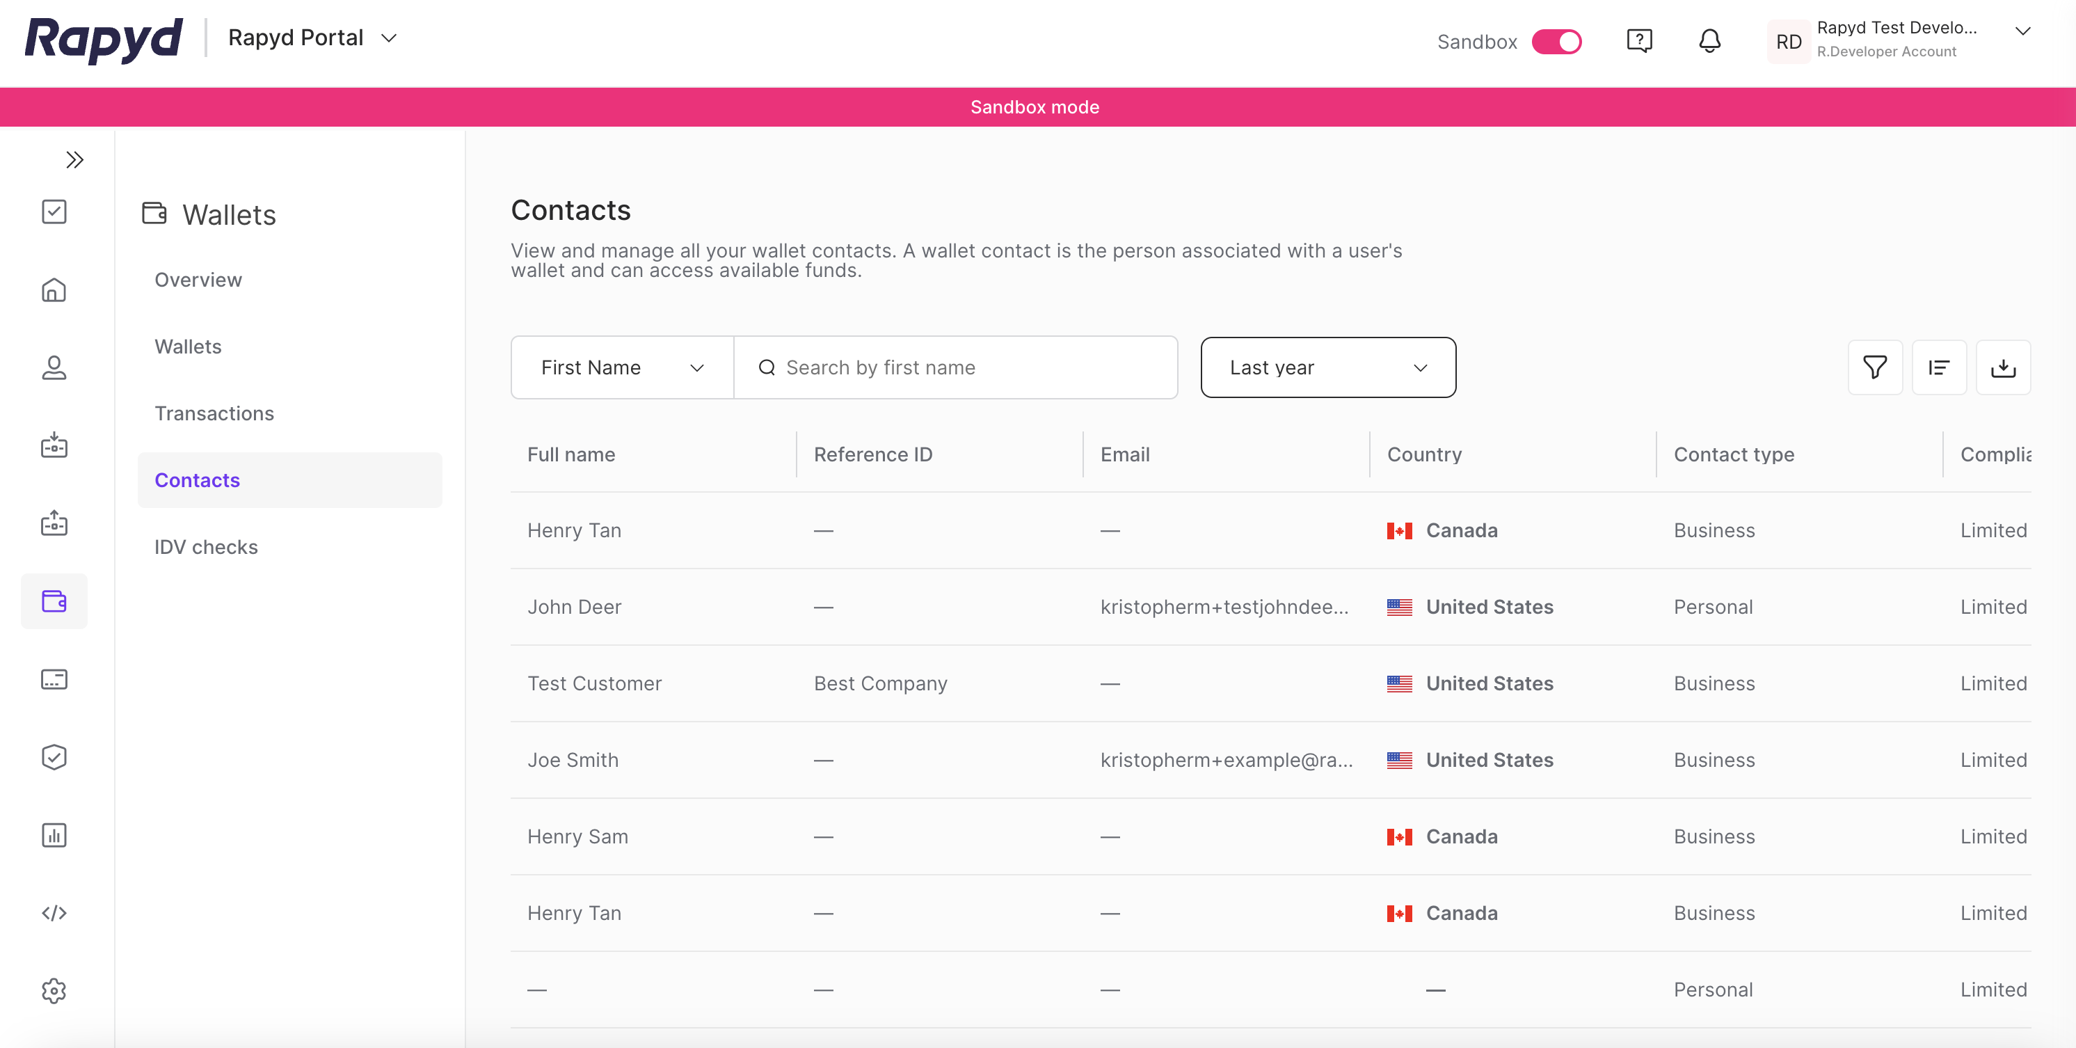Click the download export icon
Image resolution: width=2076 pixels, height=1048 pixels.
pyautogui.click(x=2003, y=367)
